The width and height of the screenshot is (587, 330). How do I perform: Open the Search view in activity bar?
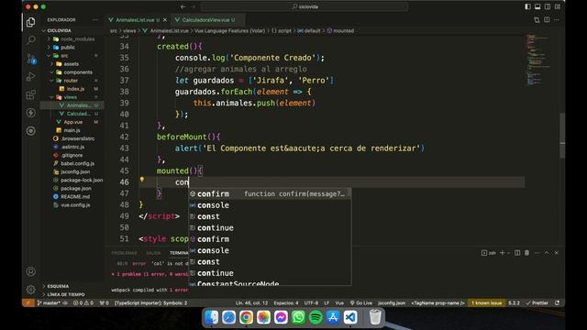coord(30,39)
